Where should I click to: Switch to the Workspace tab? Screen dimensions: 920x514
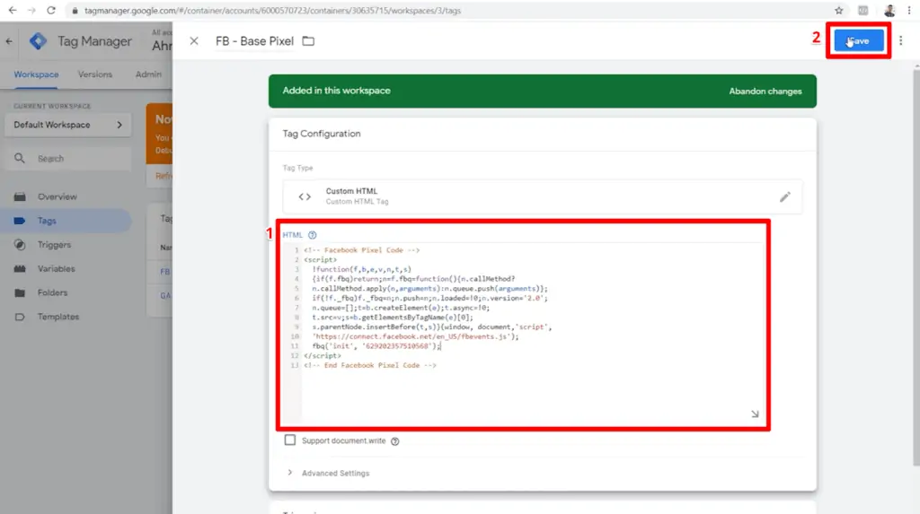click(x=36, y=74)
